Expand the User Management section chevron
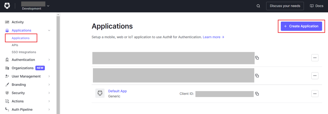 [x=49, y=77]
